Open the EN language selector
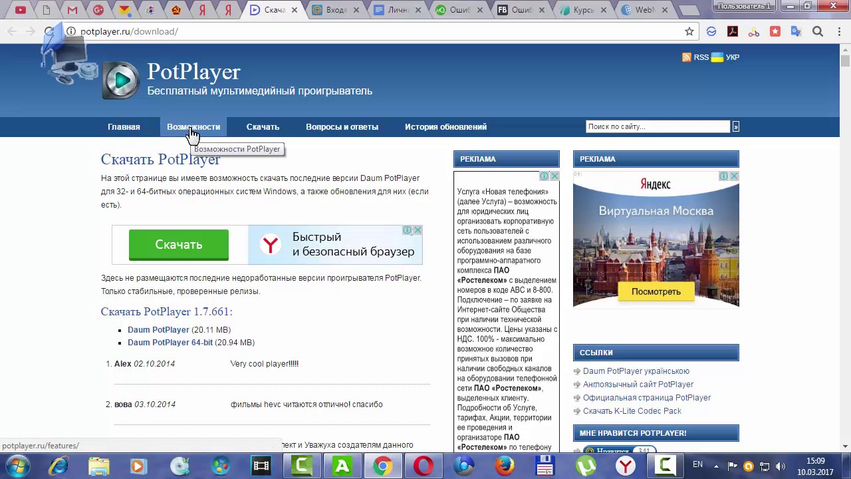851x479 pixels. tap(697, 464)
